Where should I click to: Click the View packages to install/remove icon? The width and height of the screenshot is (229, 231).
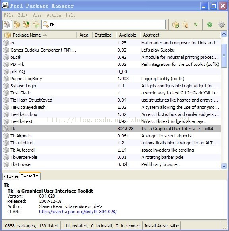coord(36,25)
